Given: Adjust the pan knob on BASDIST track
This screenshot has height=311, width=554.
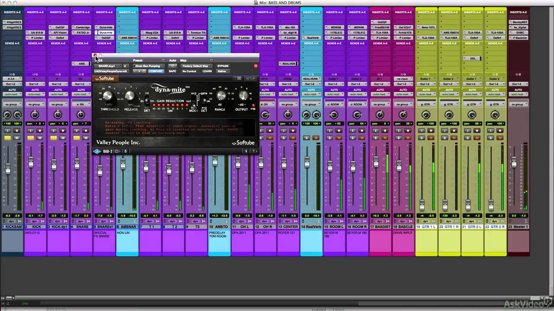Looking at the screenshot, I should [380, 114].
